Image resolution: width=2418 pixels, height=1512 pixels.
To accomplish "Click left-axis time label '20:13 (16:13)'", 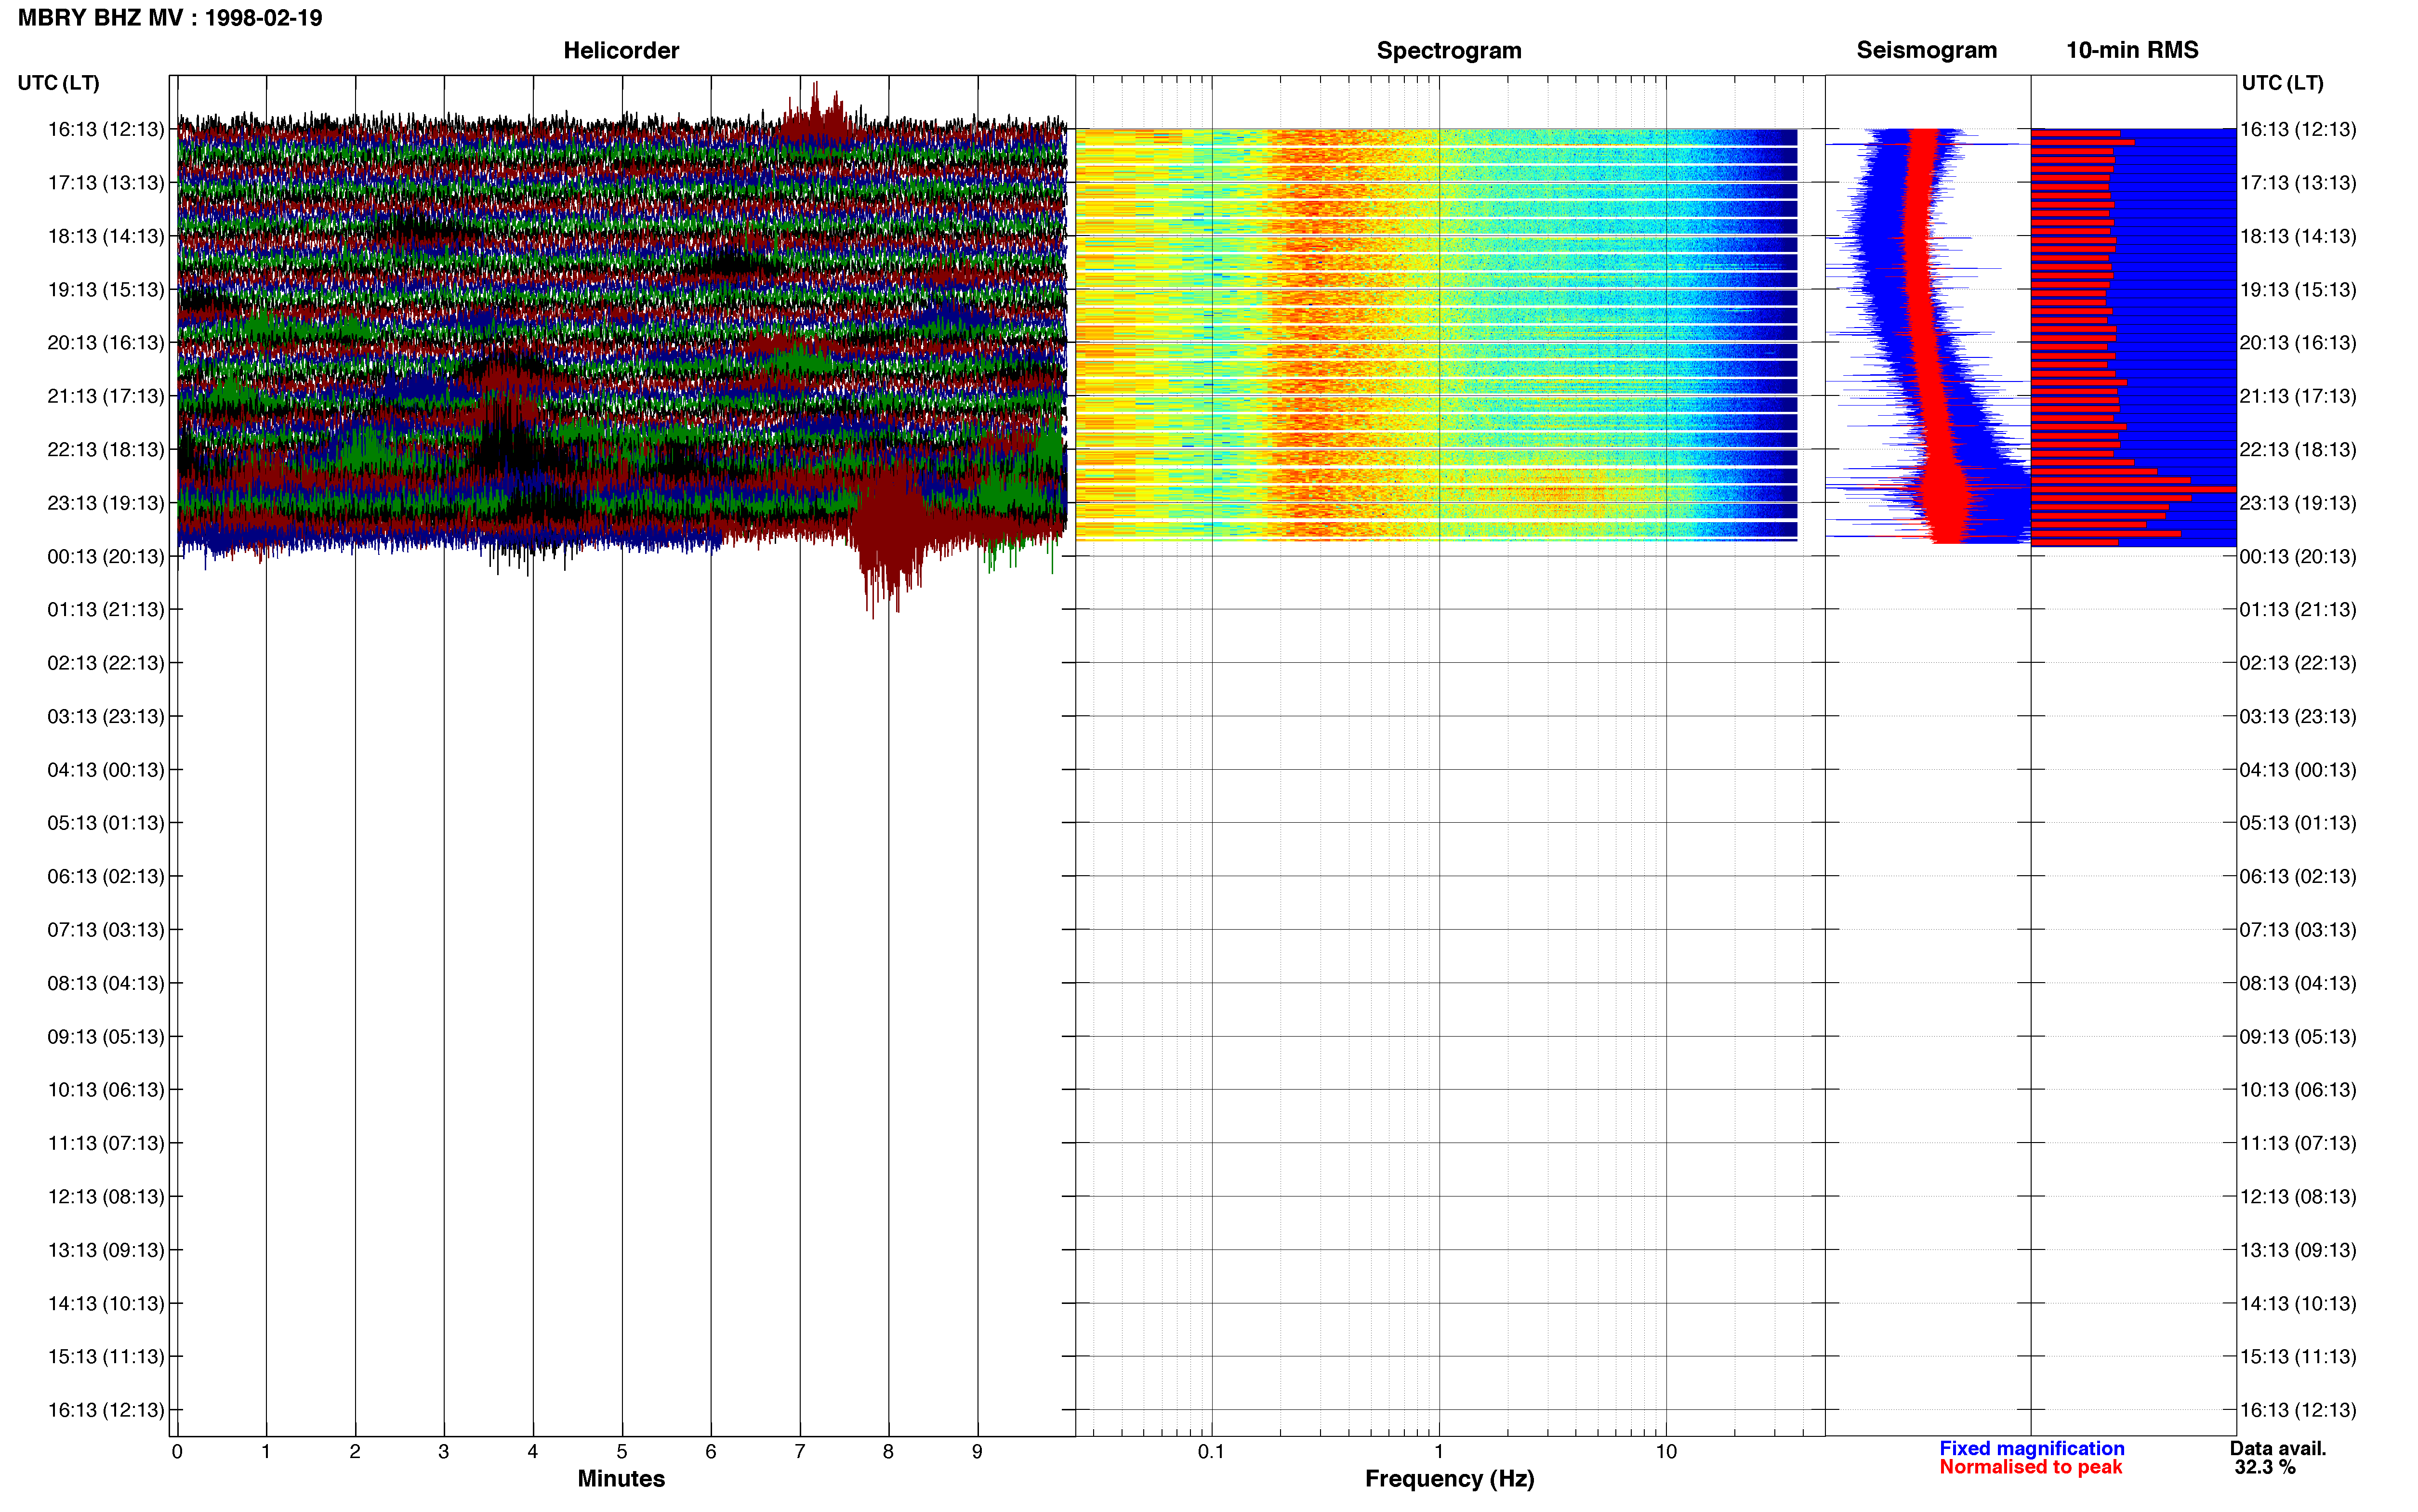I will pos(106,343).
